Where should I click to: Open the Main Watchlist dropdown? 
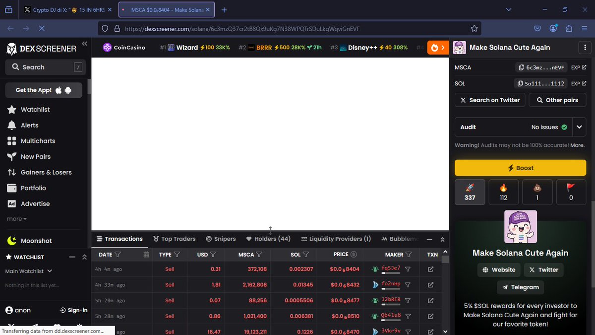coord(29,271)
